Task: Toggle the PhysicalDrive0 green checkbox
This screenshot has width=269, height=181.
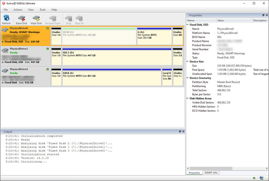Action: point(48,28)
